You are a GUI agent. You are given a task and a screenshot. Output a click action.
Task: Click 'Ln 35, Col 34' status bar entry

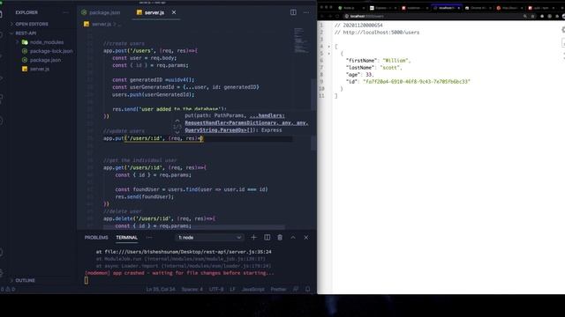pyautogui.click(x=161, y=290)
